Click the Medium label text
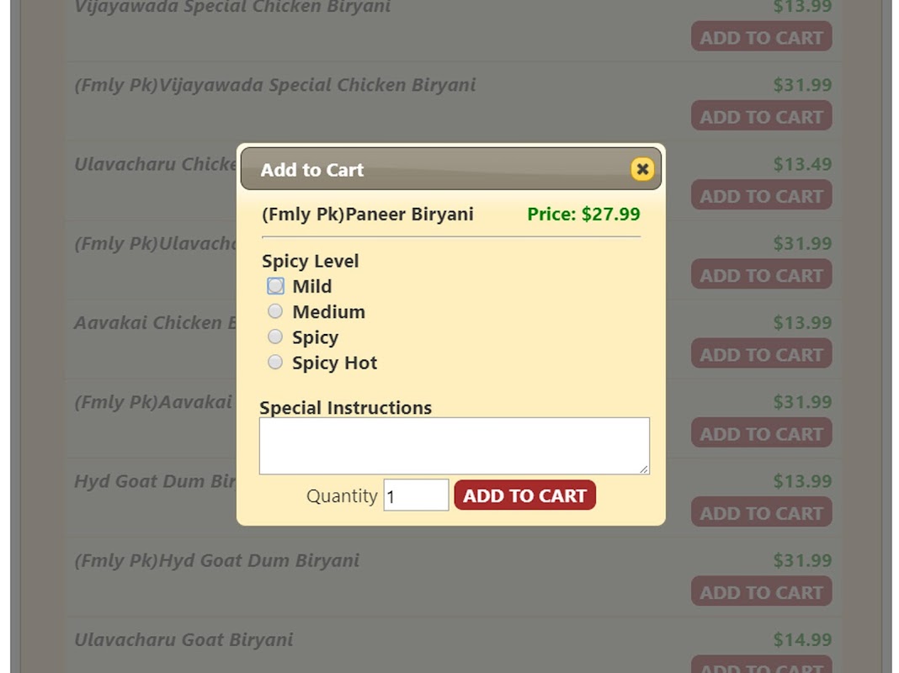The height and width of the screenshot is (673, 899). click(x=328, y=312)
